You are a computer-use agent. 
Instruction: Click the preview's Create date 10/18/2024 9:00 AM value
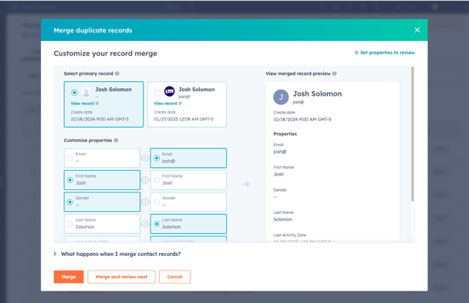[302, 119]
